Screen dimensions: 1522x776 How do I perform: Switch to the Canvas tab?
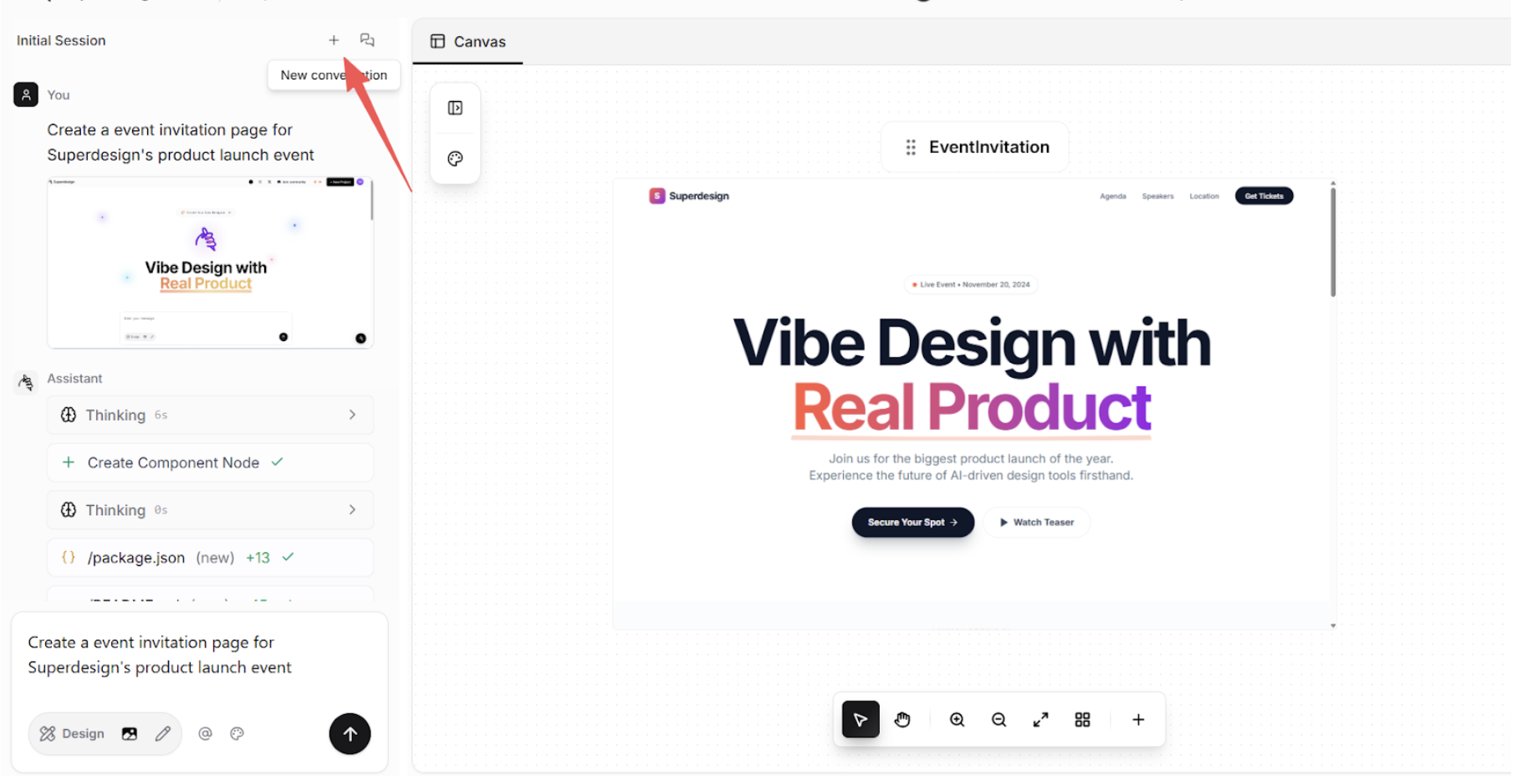[x=467, y=42]
